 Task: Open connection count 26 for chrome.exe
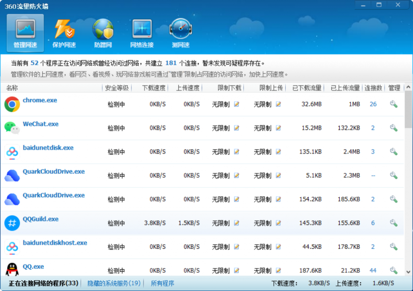[x=373, y=104]
